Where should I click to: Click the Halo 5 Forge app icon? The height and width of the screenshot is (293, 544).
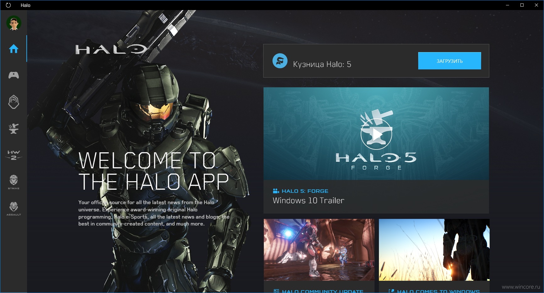(280, 61)
